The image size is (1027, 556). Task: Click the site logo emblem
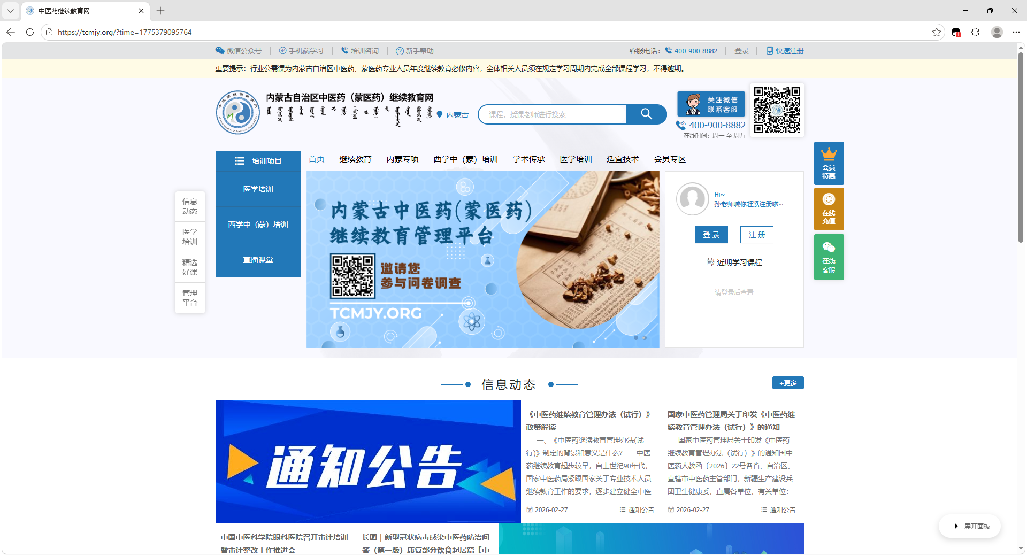238,112
